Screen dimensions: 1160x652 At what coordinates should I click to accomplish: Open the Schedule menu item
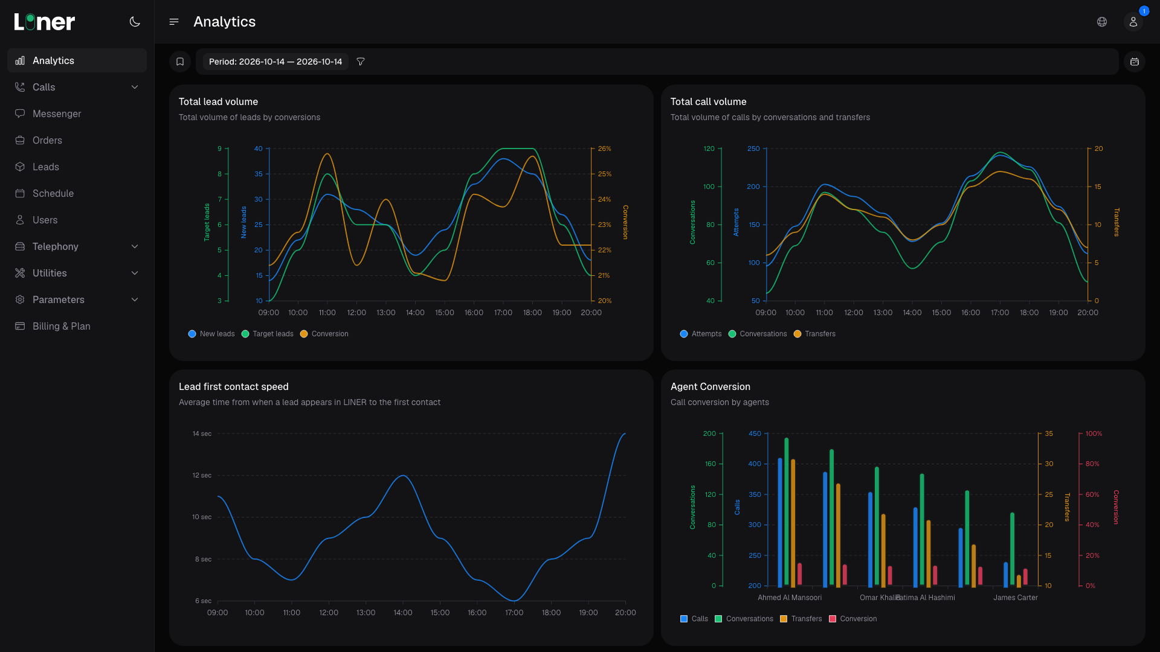(77, 193)
